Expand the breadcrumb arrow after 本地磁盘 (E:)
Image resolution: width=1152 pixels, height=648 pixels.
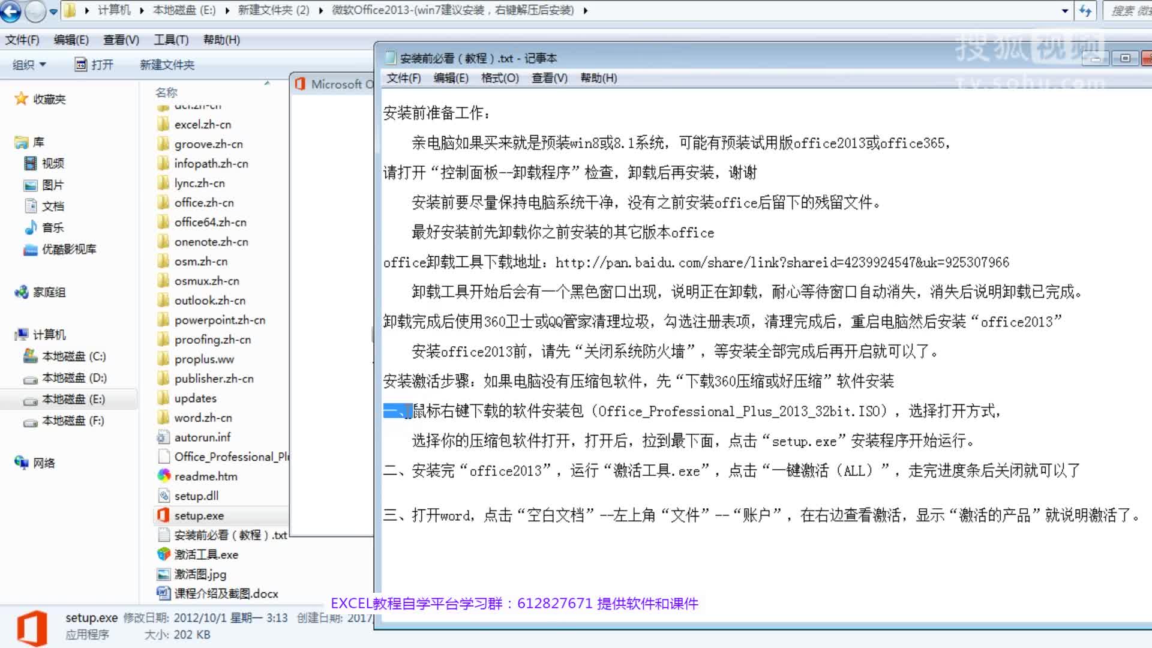tap(226, 11)
